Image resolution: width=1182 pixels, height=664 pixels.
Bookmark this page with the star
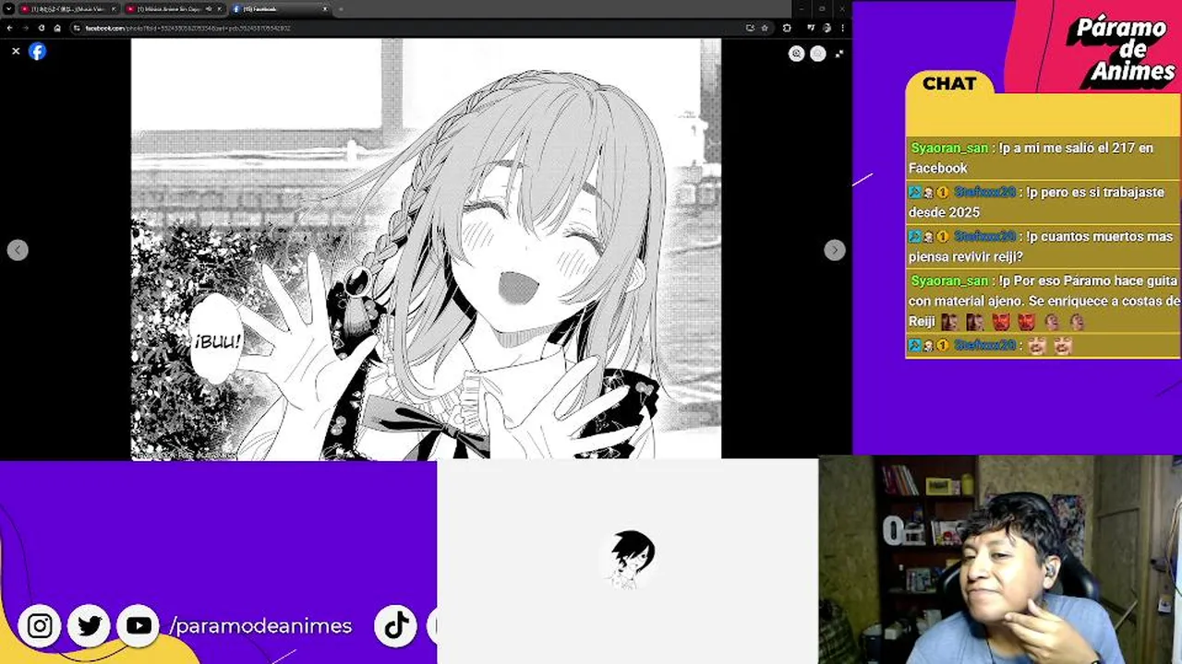(765, 28)
